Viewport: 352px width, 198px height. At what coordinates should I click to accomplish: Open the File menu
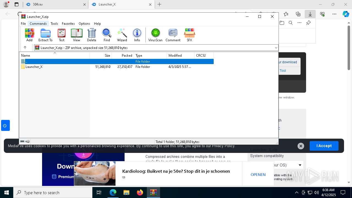pyautogui.click(x=23, y=24)
